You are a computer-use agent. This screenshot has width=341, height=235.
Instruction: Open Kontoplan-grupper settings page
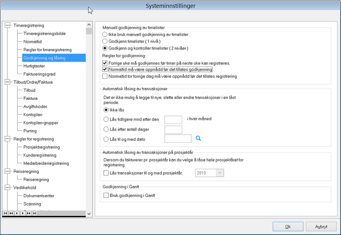click(41, 123)
